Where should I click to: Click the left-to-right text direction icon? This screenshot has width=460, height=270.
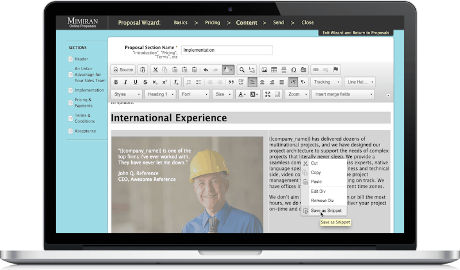point(293,82)
